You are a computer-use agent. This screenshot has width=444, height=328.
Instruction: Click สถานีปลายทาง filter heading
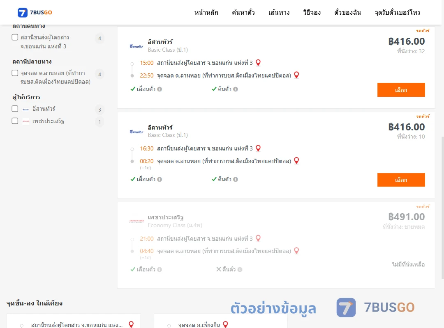point(32,61)
